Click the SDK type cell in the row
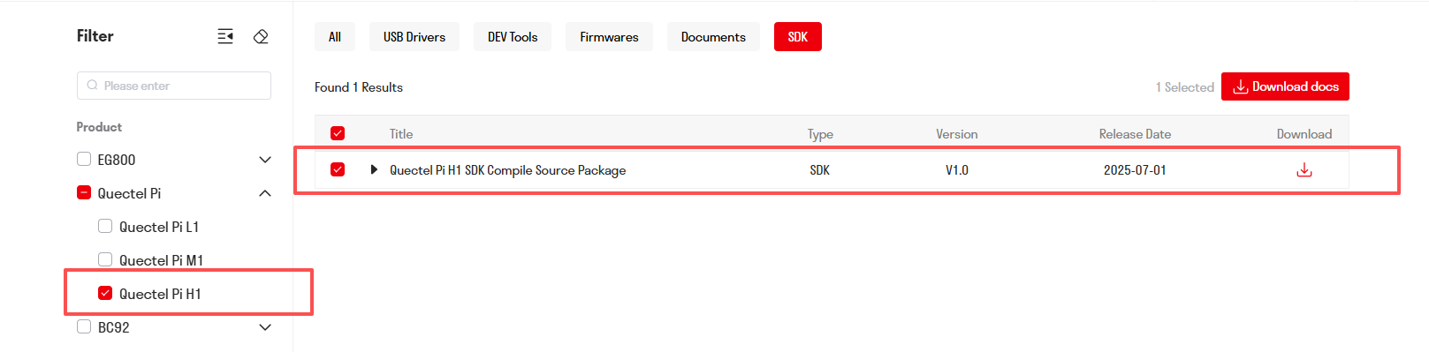The height and width of the screenshot is (352, 1429). [820, 170]
